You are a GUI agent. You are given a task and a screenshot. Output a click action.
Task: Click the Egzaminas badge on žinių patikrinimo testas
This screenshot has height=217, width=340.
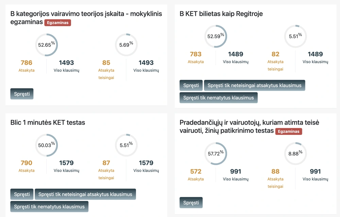tap(289, 131)
